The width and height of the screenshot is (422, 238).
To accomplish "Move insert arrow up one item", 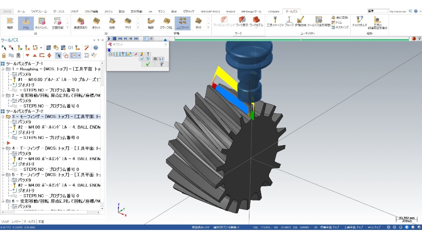I will click(x=35, y=55).
